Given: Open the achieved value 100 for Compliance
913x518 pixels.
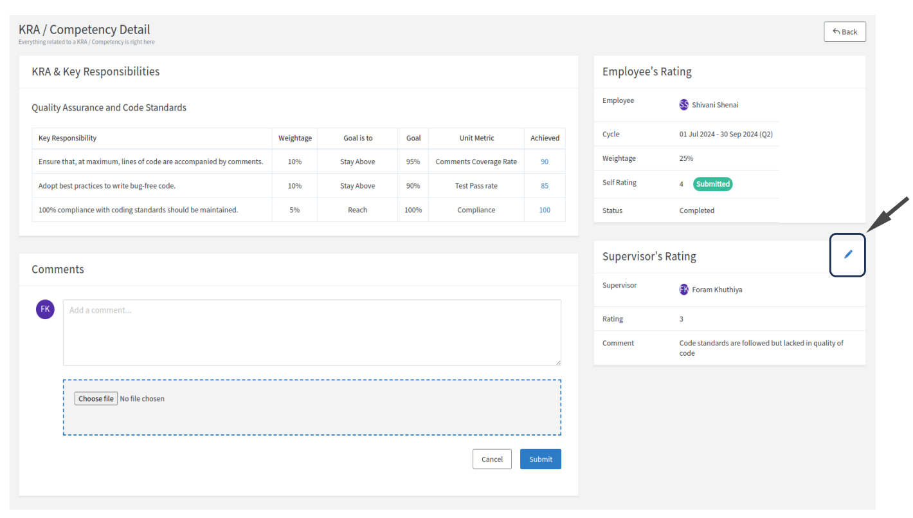Looking at the screenshot, I should coord(544,209).
